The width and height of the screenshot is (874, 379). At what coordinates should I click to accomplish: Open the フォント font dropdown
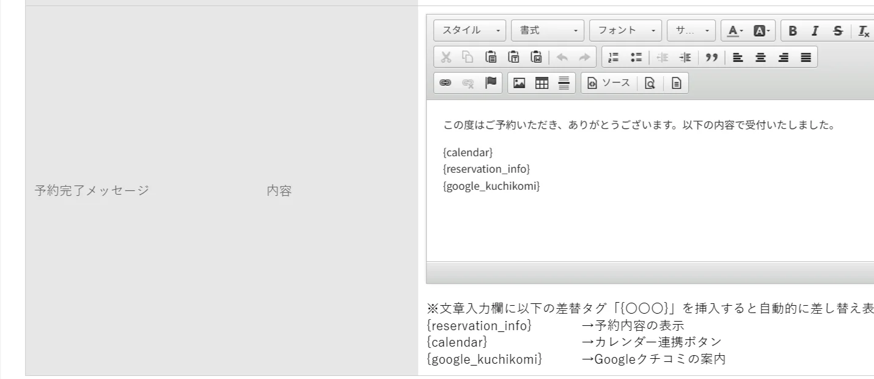click(x=625, y=31)
